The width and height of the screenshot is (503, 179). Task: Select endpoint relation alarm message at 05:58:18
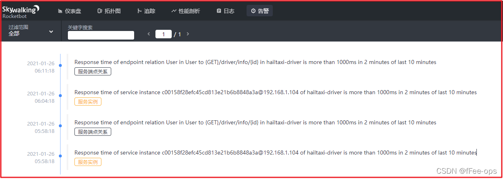coord(255,122)
